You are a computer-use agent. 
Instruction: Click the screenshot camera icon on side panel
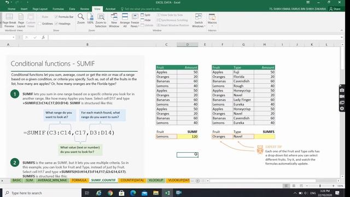[x=342, y=90]
